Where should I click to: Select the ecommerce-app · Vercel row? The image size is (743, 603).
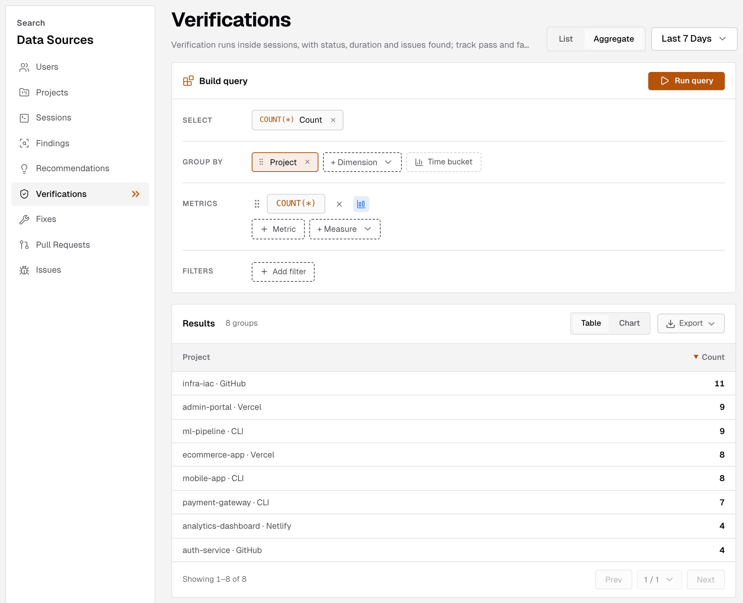pyautogui.click(x=453, y=455)
